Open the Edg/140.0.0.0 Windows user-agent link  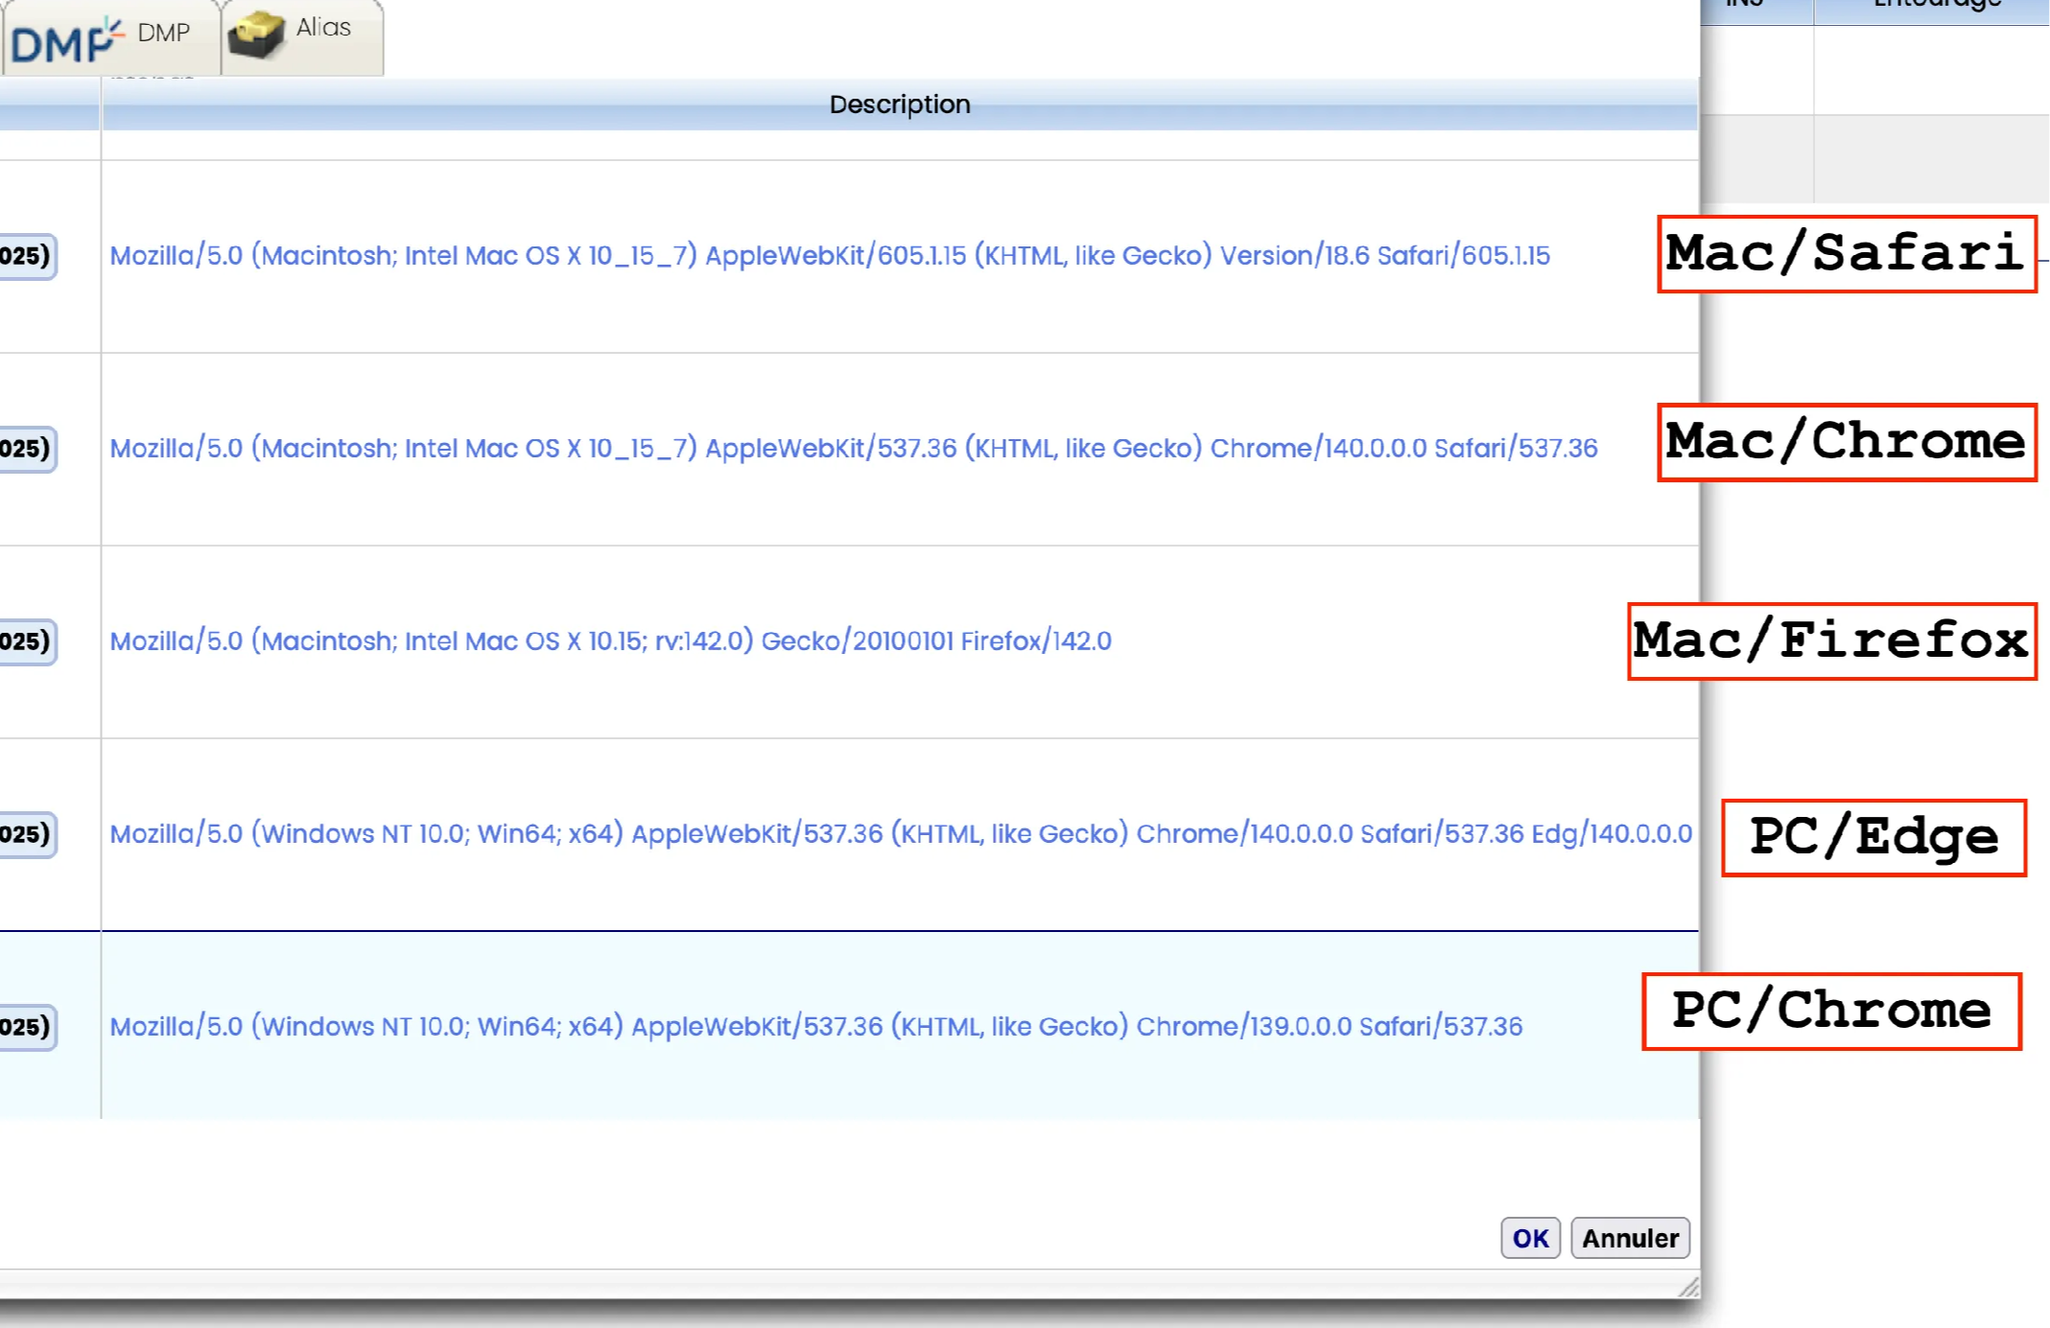click(900, 834)
